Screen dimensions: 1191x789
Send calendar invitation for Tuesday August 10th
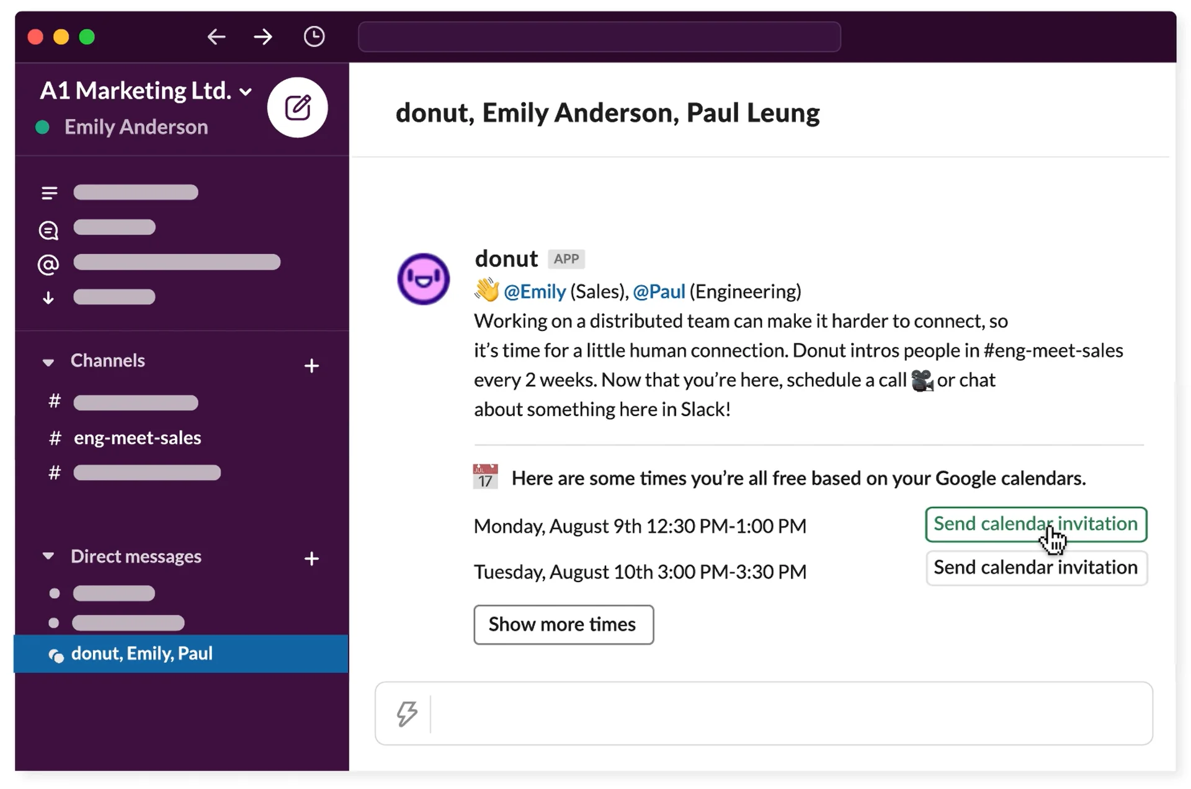(x=1035, y=568)
